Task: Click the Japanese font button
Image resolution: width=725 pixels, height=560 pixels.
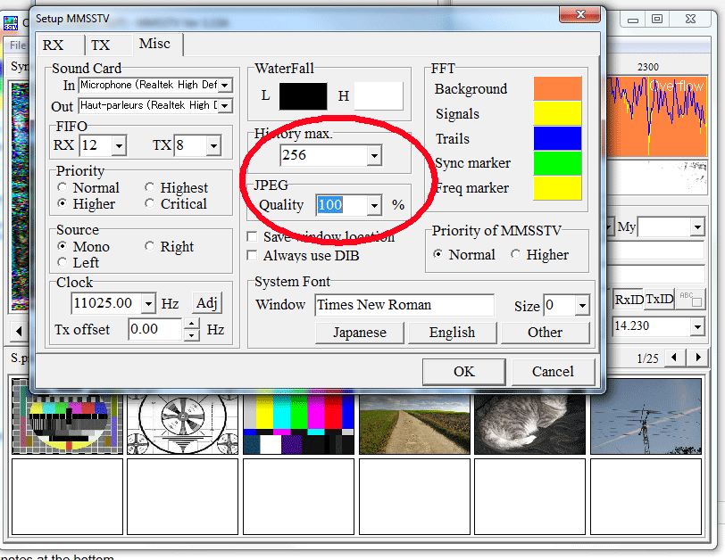Action: (360, 333)
